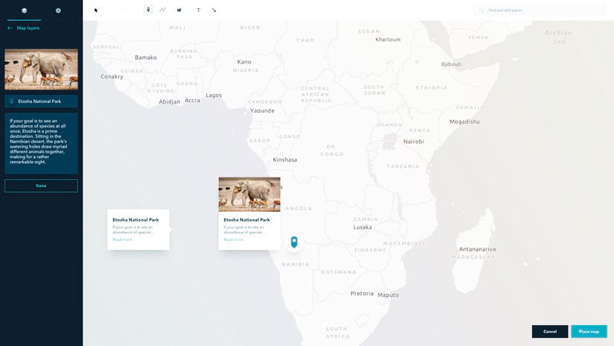Focus the Find and add places search

click(540, 10)
